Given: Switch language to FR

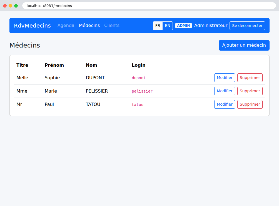Looking at the screenshot, I should (x=158, y=26).
